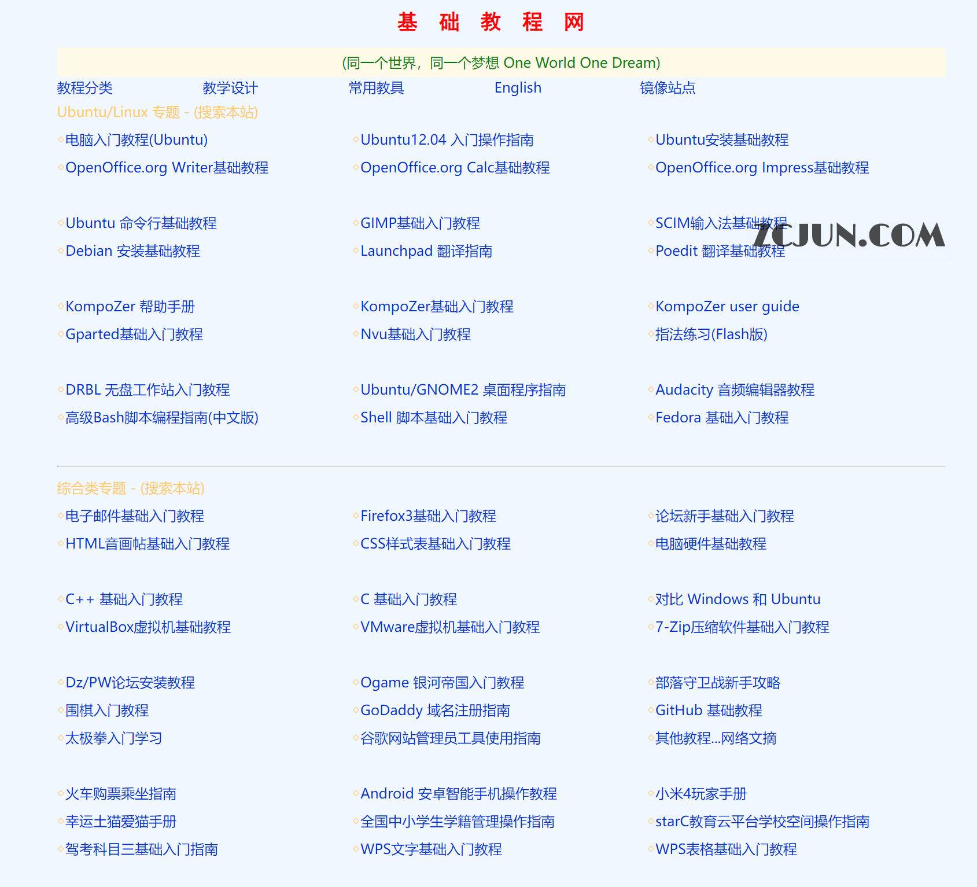Switch site language via English link

[517, 88]
